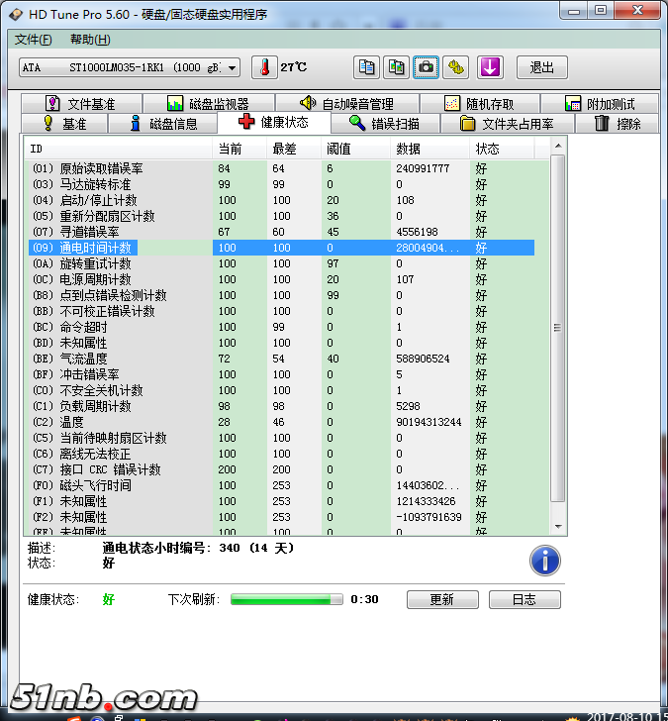Open options with the wrench icon
This screenshot has width=668, height=721.
click(x=455, y=67)
